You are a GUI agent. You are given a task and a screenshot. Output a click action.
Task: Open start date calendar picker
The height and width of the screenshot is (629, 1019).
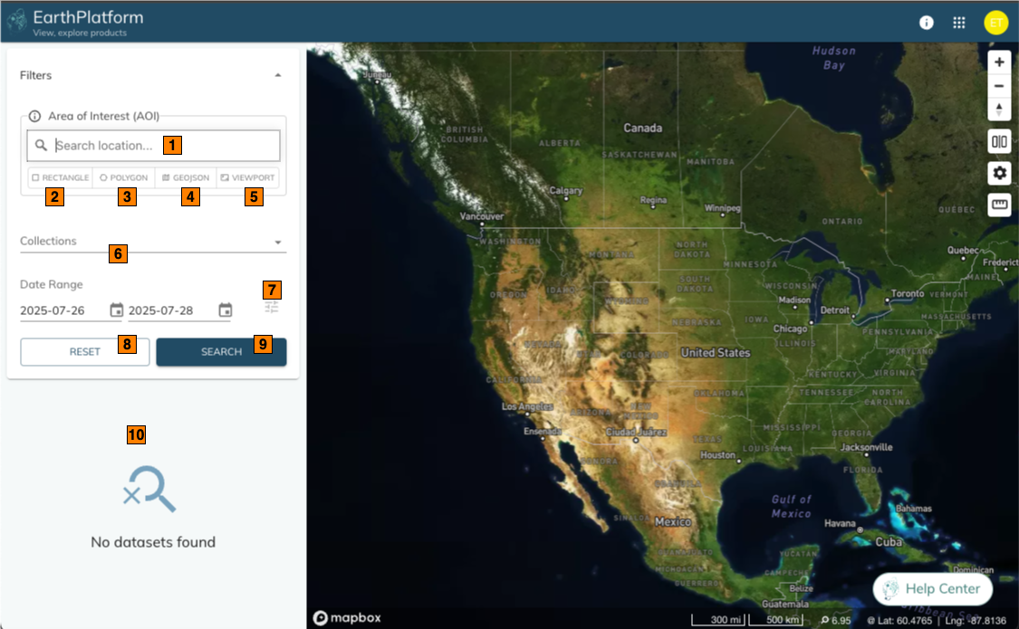(x=116, y=310)
